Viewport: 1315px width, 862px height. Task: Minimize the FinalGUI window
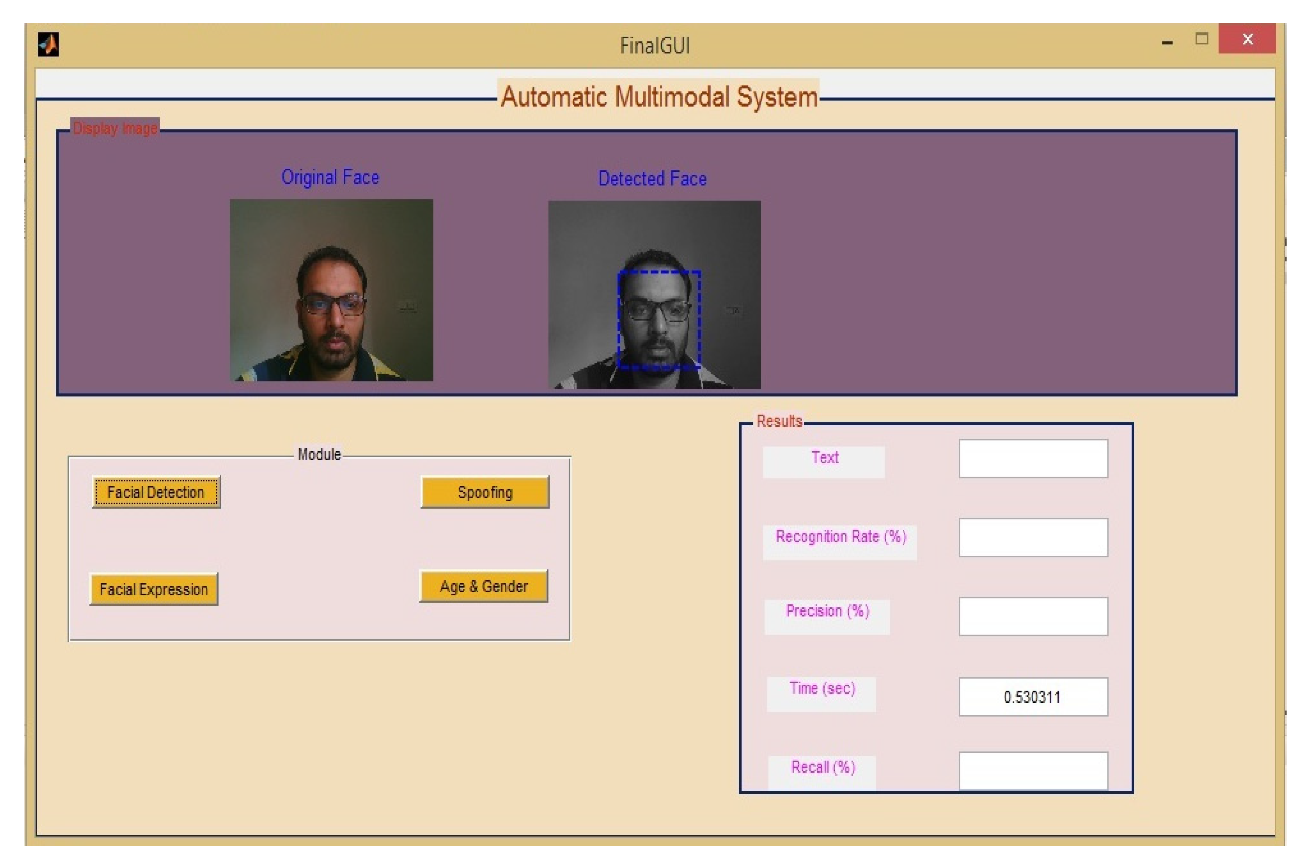[x=1167, y=42]
